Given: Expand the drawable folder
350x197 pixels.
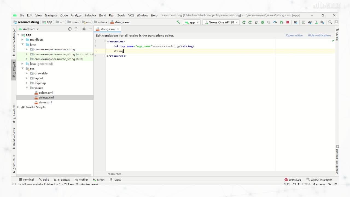Looking at the screenshot, I should point(27,73).
